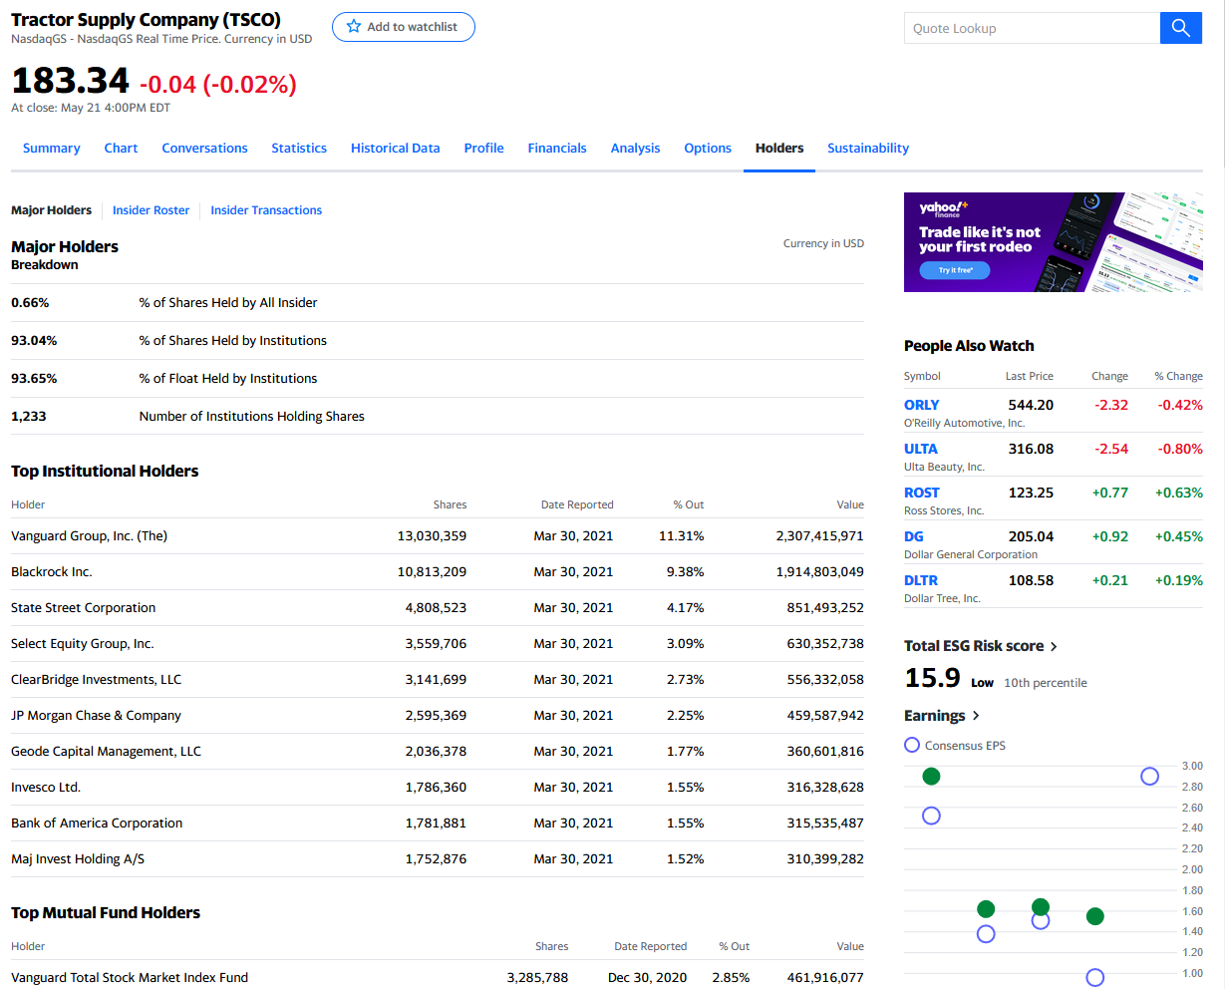The image size is (1225, 989).
Task: Open the Summary tab
Action: (x=52, y=148)
